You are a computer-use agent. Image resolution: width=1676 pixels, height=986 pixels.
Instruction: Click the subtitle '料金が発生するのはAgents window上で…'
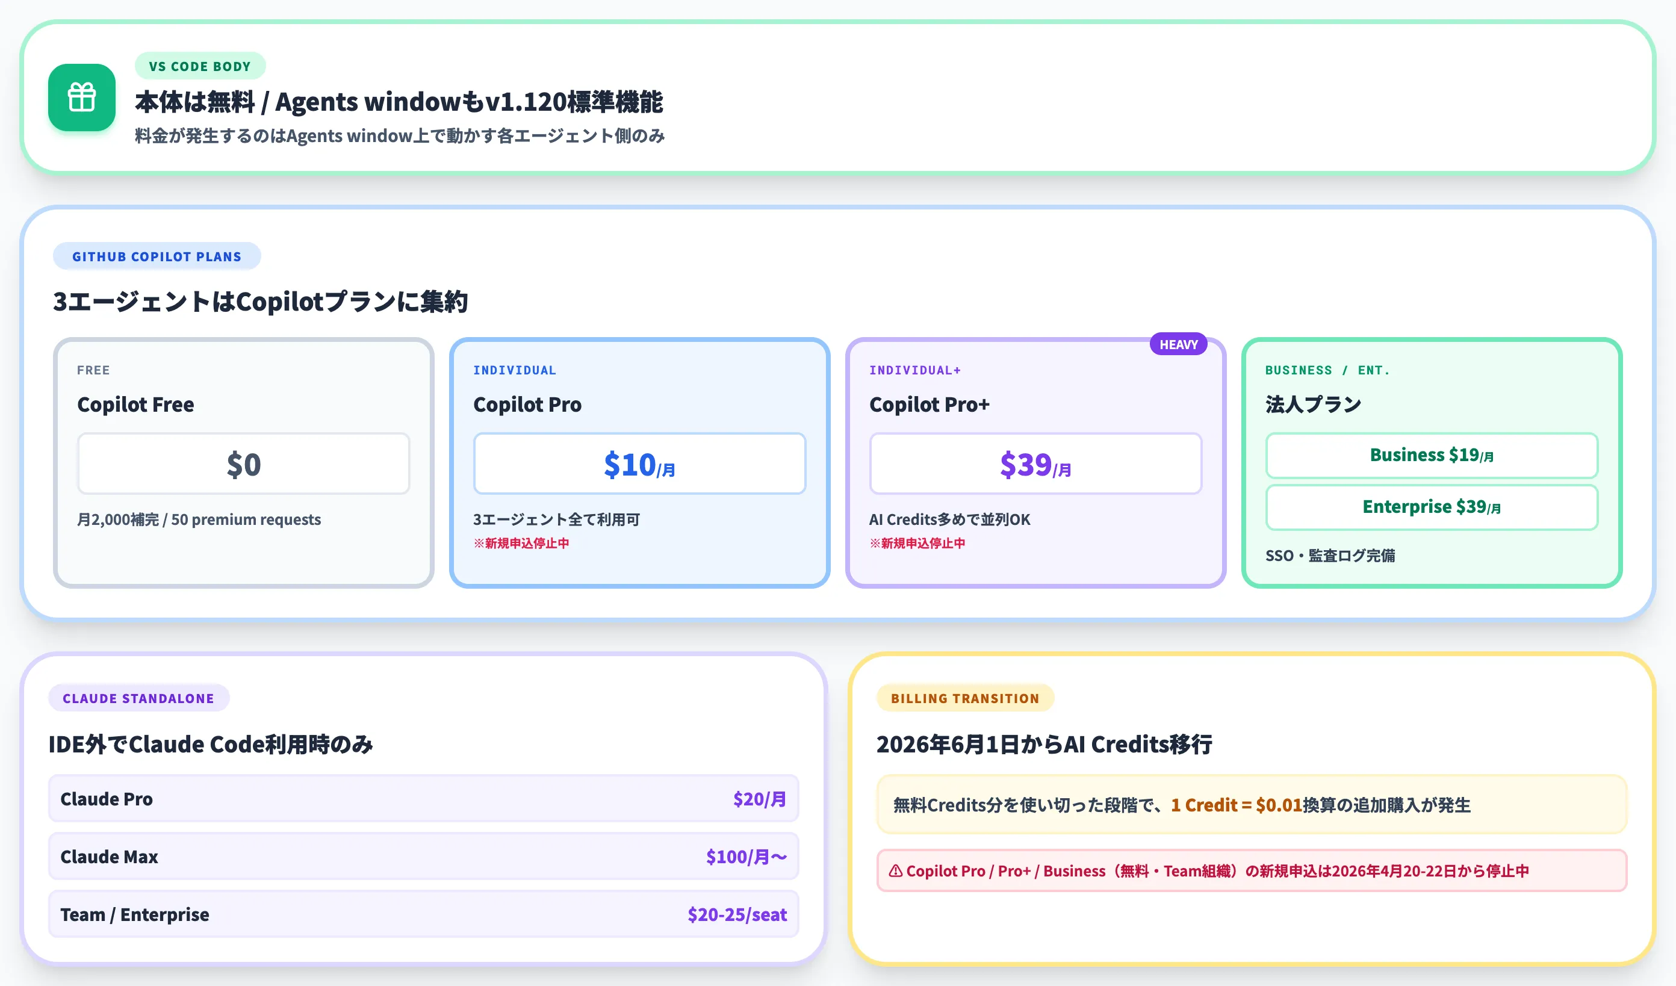tap(400, 135)
